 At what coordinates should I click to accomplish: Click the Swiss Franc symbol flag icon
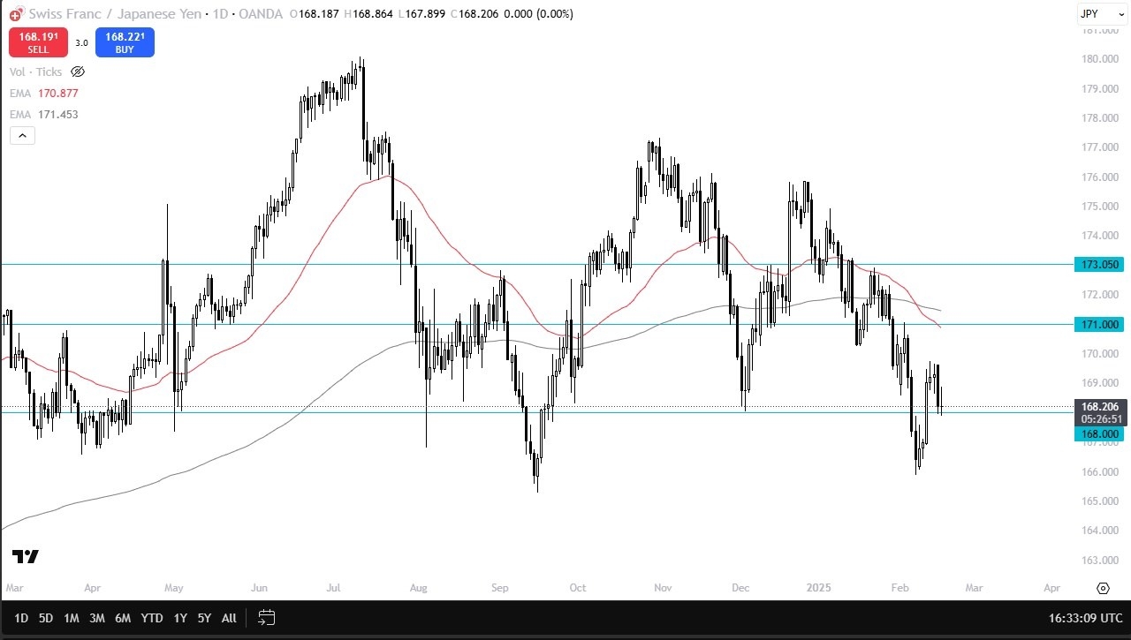15,14
